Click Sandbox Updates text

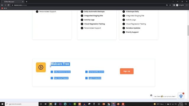click(x=133, y=28)
